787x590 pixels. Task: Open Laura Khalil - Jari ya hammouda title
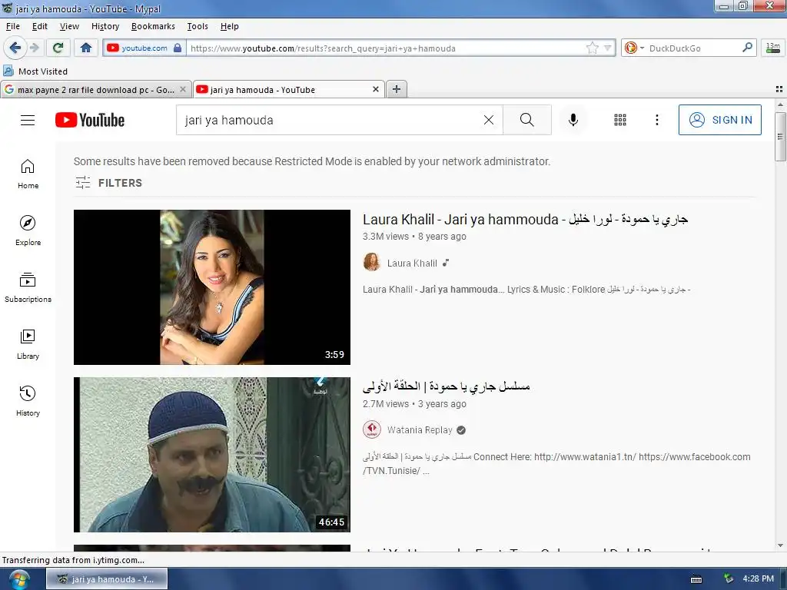[x=525, y=219]
